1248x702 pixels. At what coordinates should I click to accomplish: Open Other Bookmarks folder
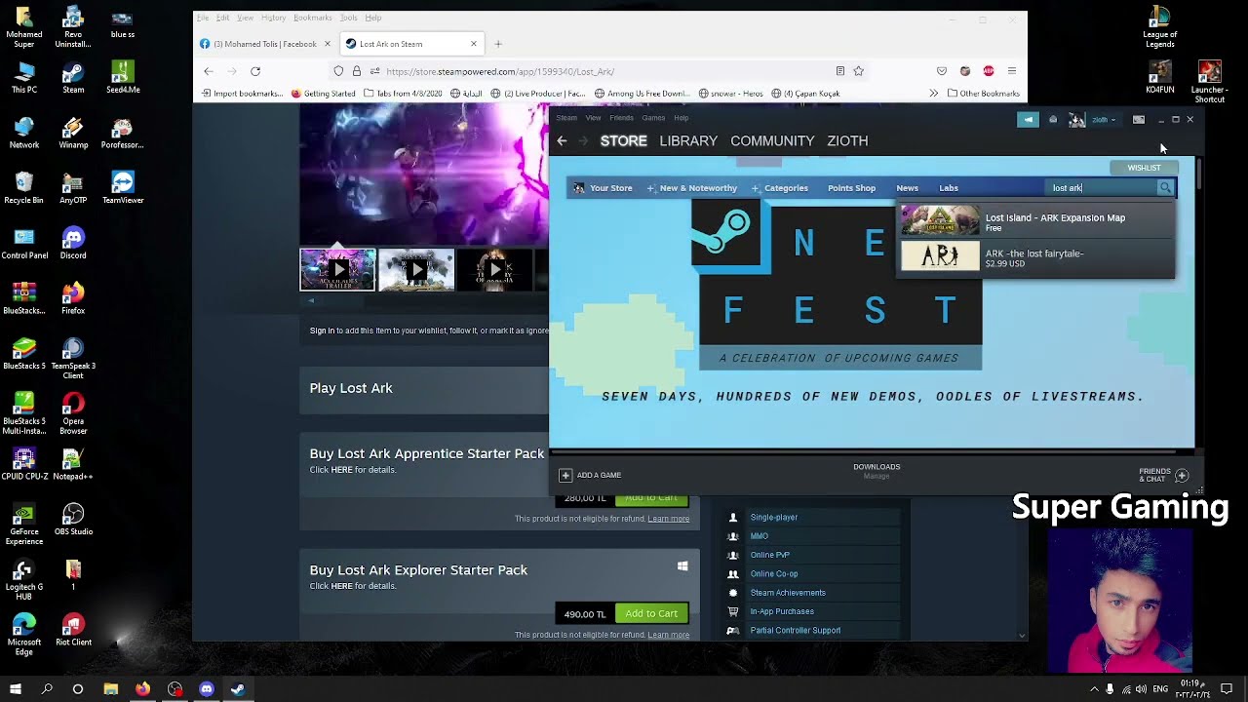tap(983, 94)
